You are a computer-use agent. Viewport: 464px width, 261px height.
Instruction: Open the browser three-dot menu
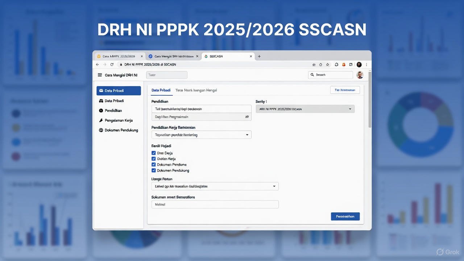366,65
